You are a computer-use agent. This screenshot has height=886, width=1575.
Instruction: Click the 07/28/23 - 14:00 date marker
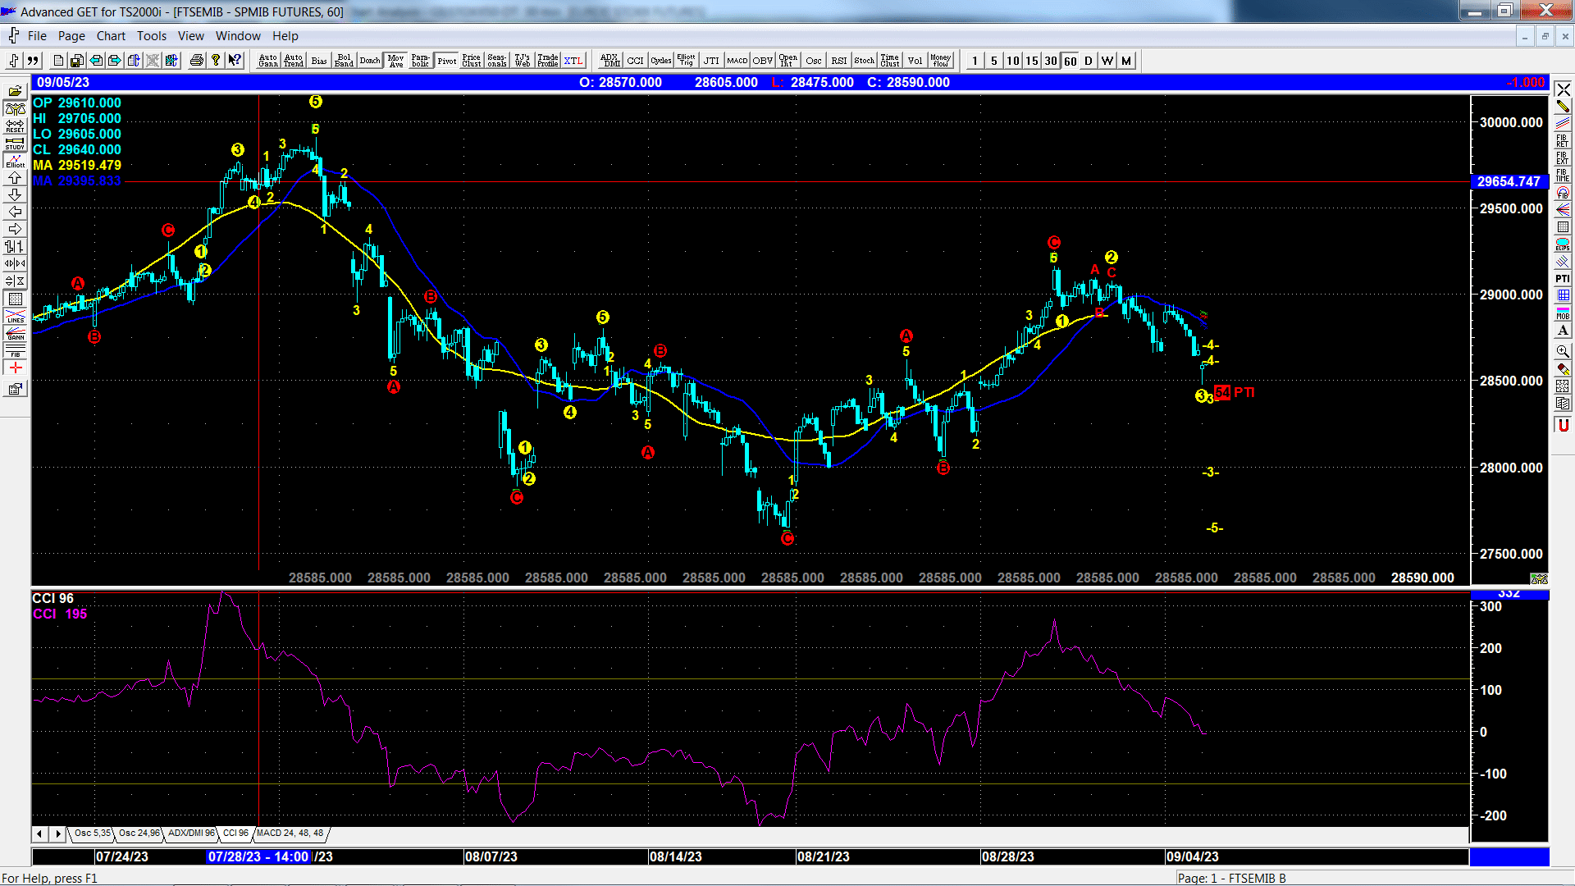click(258, 857)
